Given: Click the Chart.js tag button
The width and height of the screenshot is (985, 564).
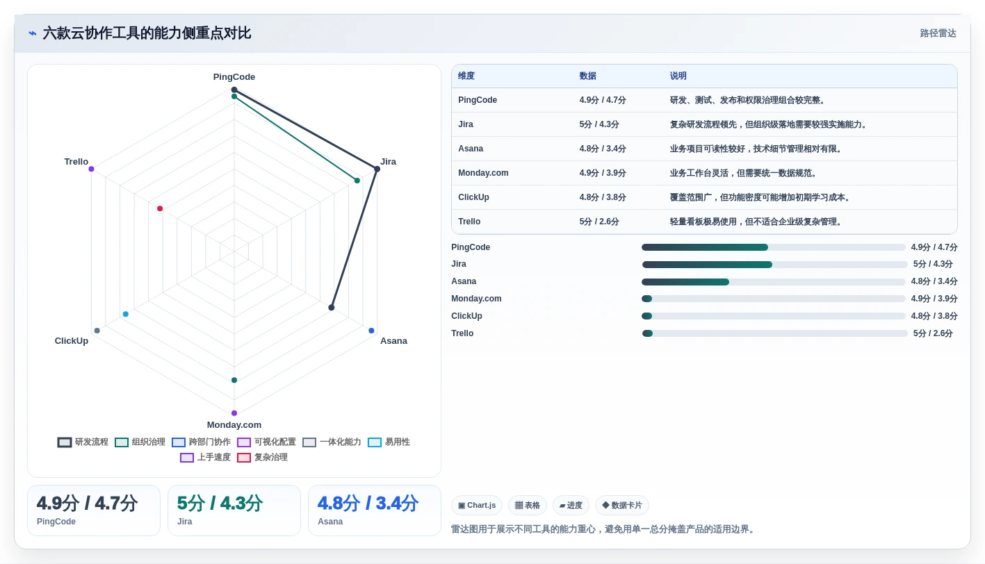Looking at the screenshot, I should coord(477,505).
